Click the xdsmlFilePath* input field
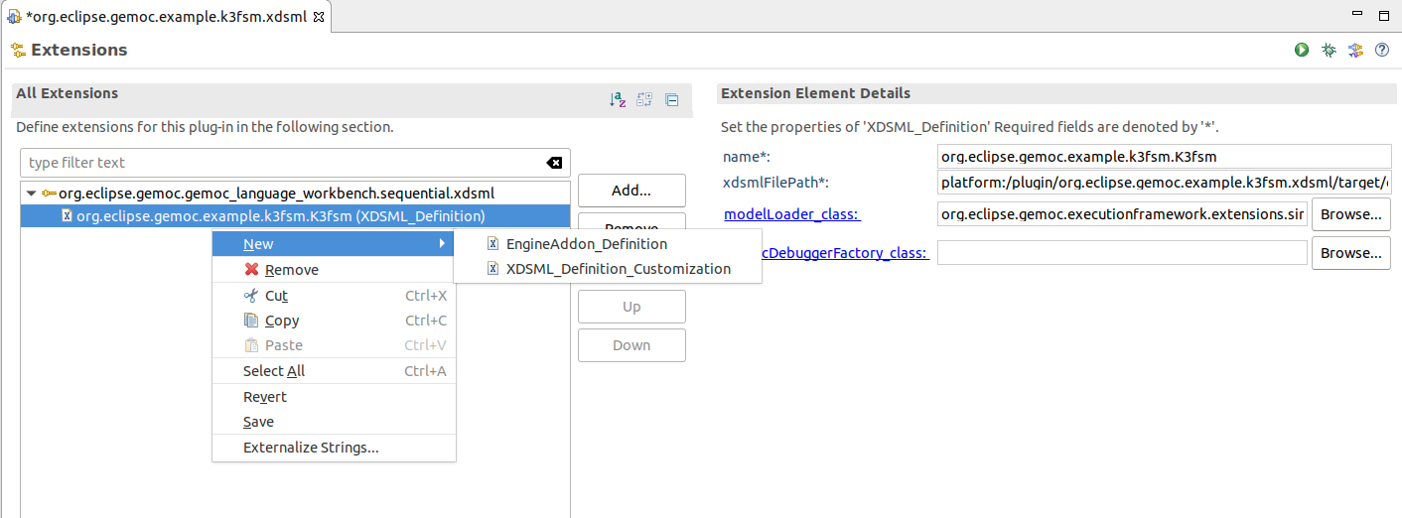Viewport: 1402px width, 518px height. click(1164, 183)
